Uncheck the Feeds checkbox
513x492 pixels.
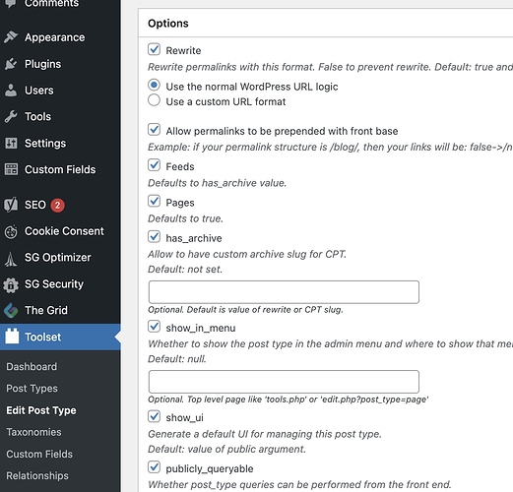coord(154,165)
